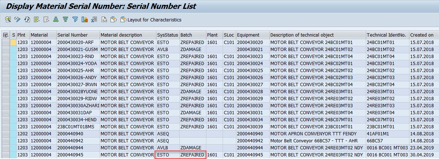Open the Set Filter funnel icon
439x159 pixels.
(x=75, y=20)
